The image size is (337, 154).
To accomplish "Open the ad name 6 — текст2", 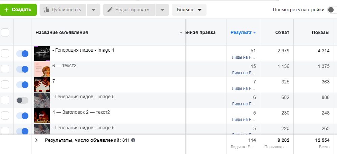I will (64, 66).
